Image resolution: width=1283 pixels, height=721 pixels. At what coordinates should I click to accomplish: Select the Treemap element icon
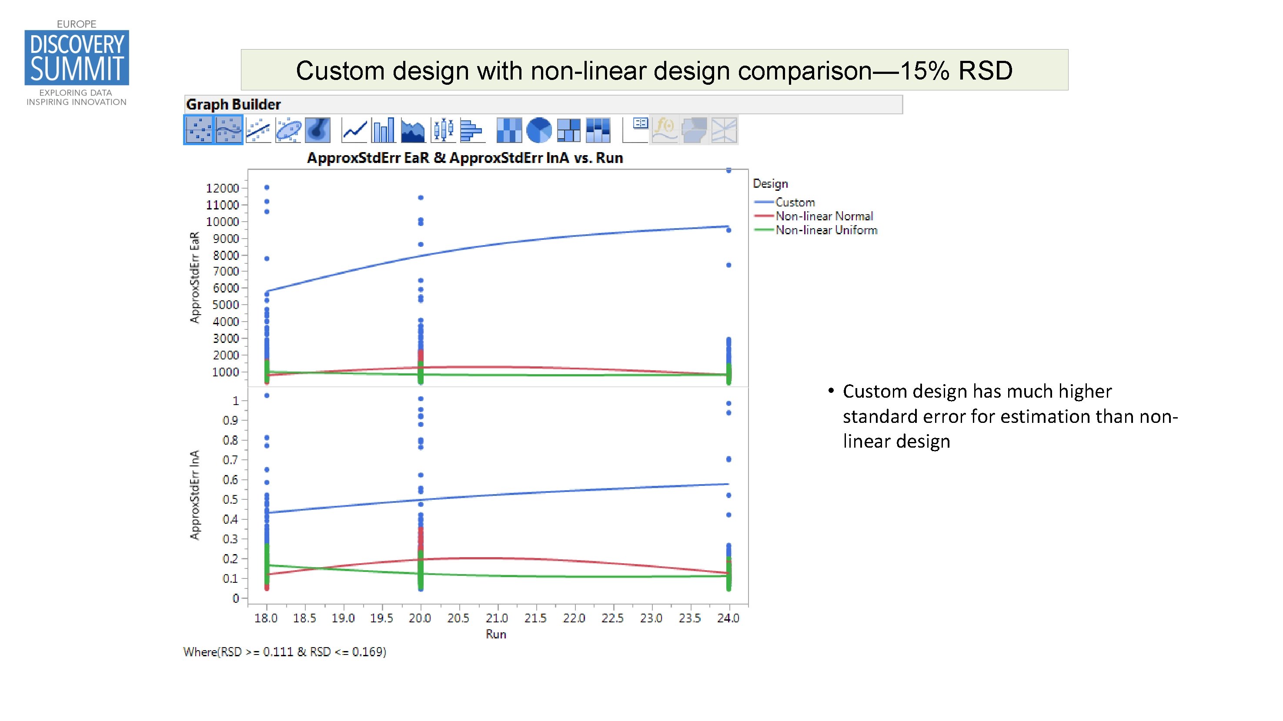click(x=569, y=130)
